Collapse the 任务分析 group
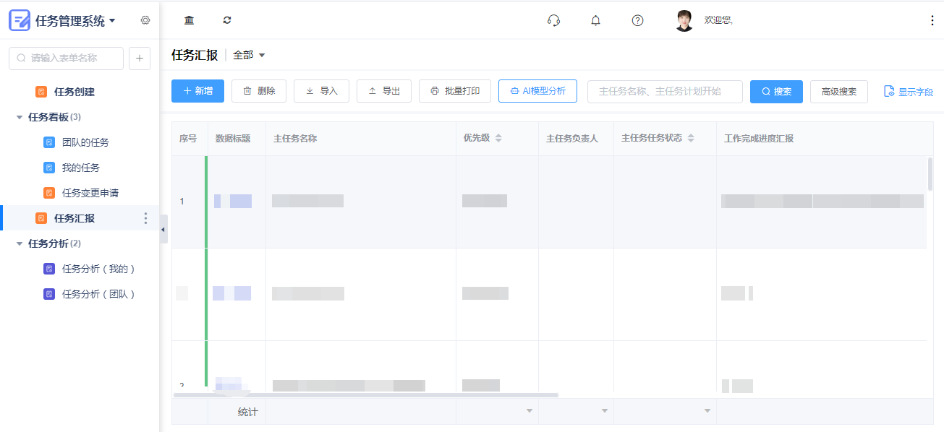The width and height of the screenshot is (944, 432). click(20, 243)
